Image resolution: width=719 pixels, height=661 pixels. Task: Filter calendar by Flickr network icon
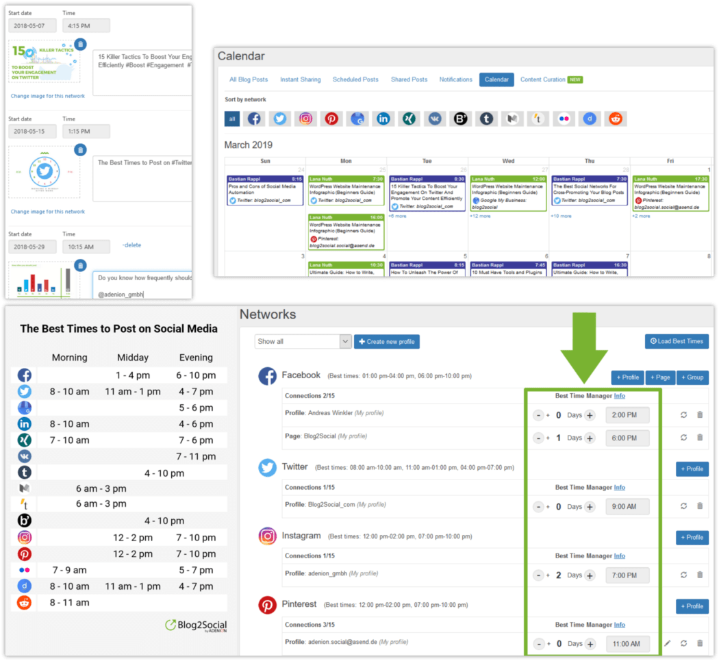[x=564, y=119]
